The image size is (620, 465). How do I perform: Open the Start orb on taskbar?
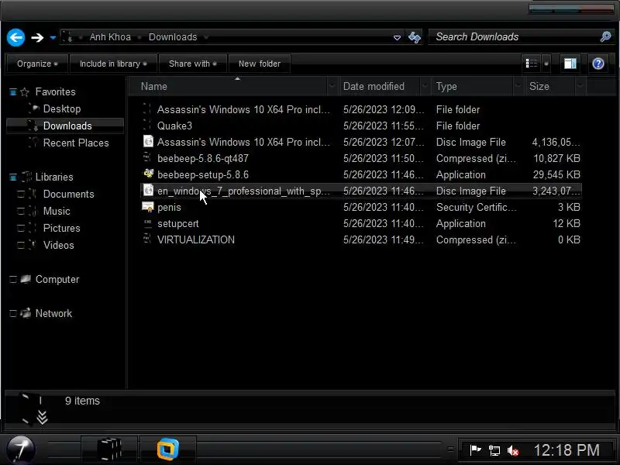click(x=21, y=449)
